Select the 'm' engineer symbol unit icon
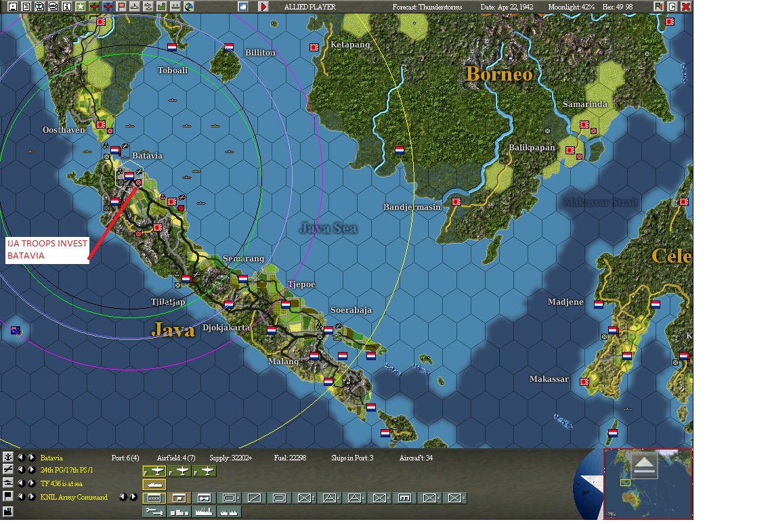 (x=405, y=498)
